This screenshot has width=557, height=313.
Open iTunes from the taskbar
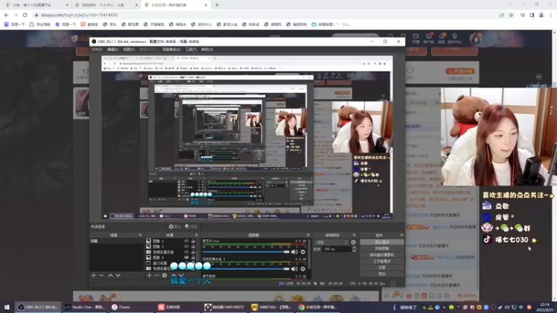(121, 307)
